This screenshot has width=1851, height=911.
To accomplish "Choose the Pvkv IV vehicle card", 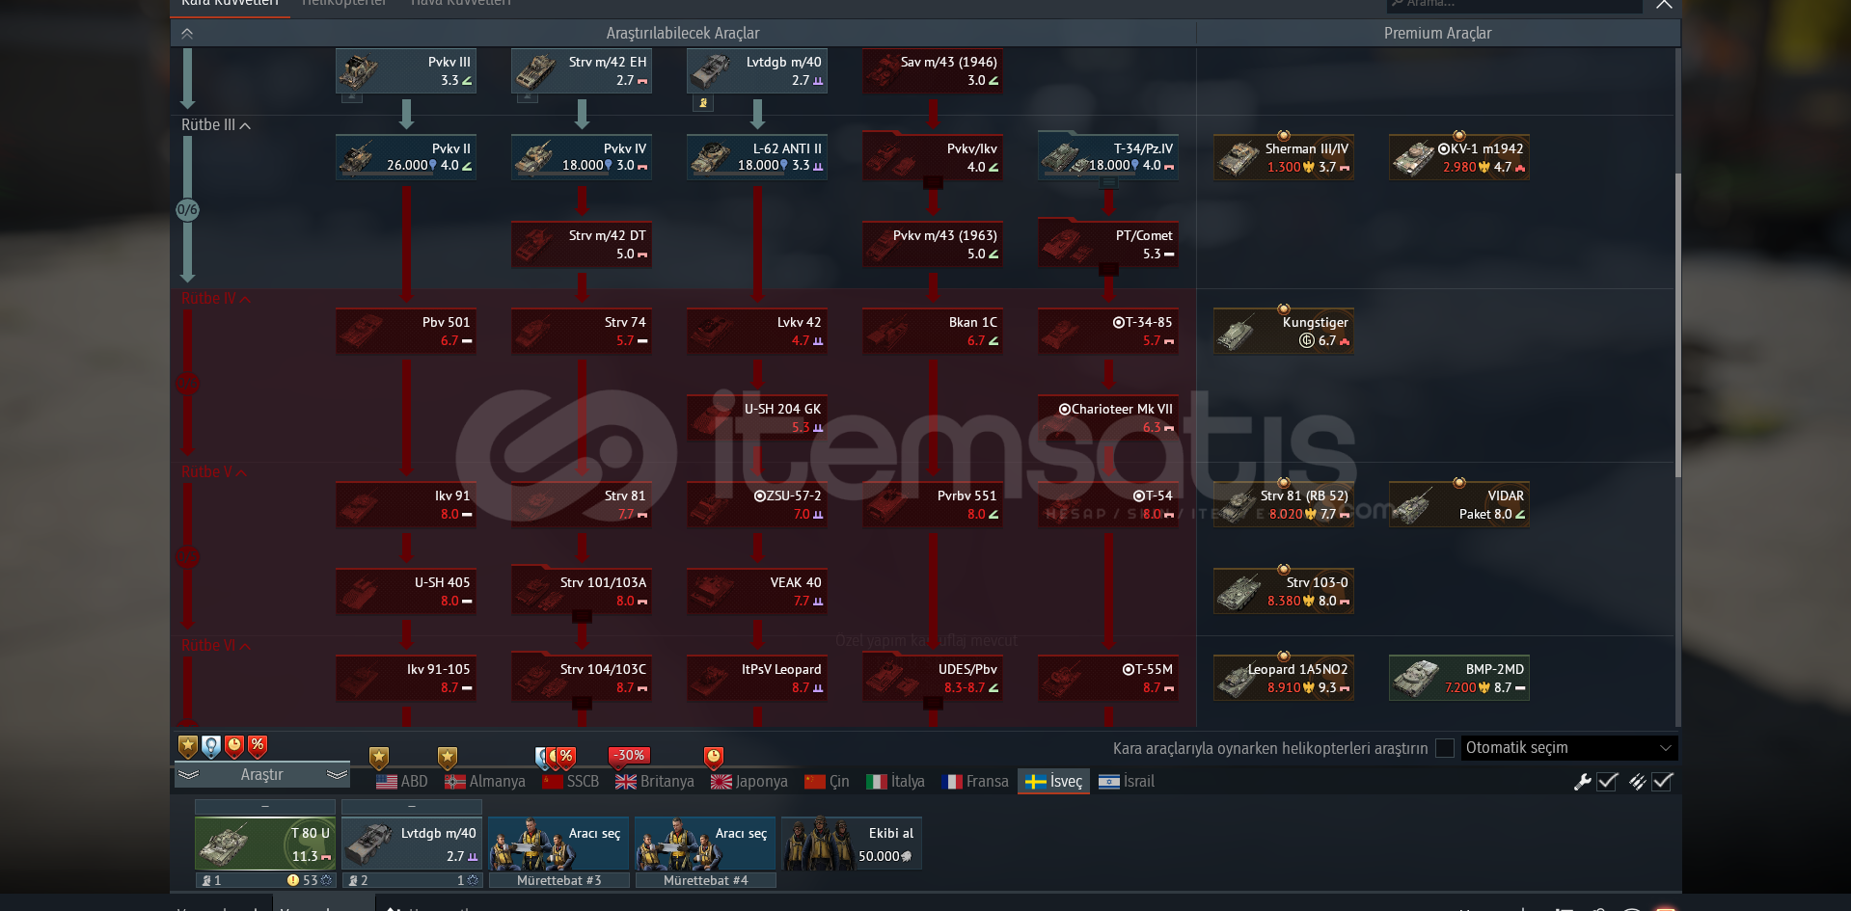I will pos(582,156).
